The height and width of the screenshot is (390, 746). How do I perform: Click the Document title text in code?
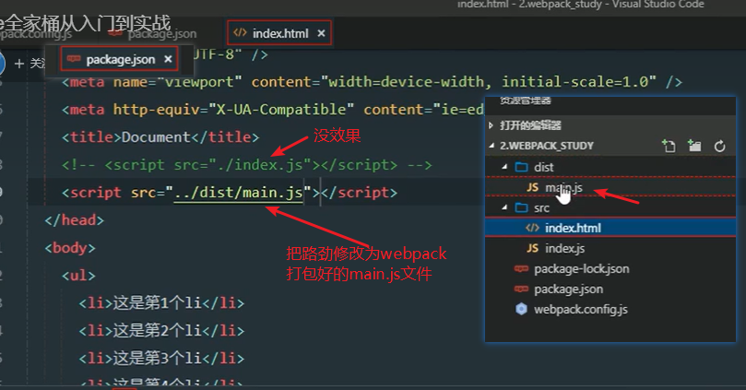click(156, 137)
